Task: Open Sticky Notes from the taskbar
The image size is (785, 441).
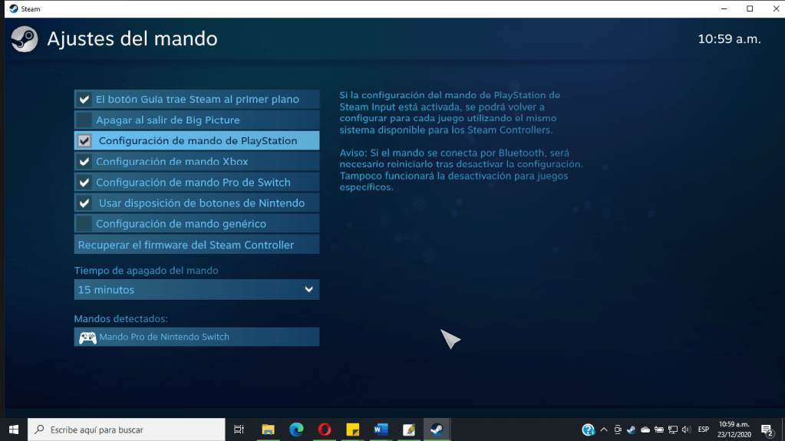Action: click(352, 429)
